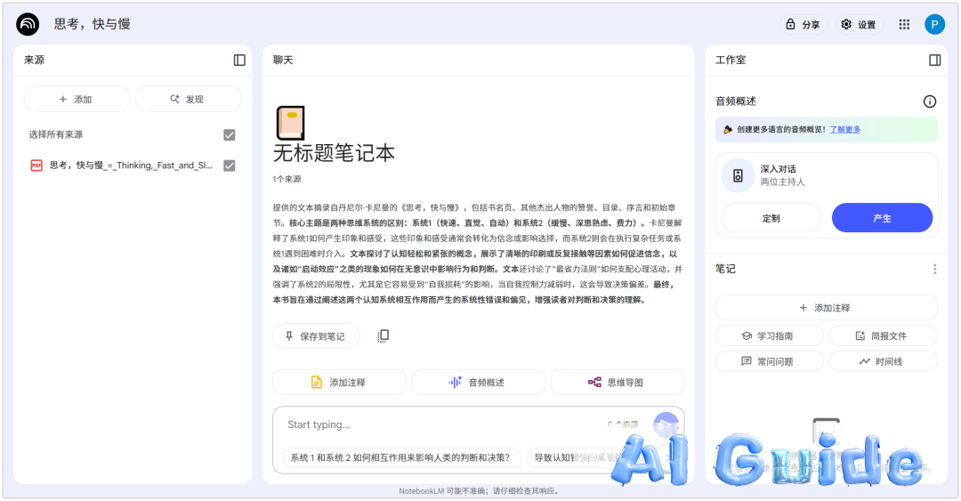
Task: Click the 音频概述 button in chat
Action: click(478, 382)
